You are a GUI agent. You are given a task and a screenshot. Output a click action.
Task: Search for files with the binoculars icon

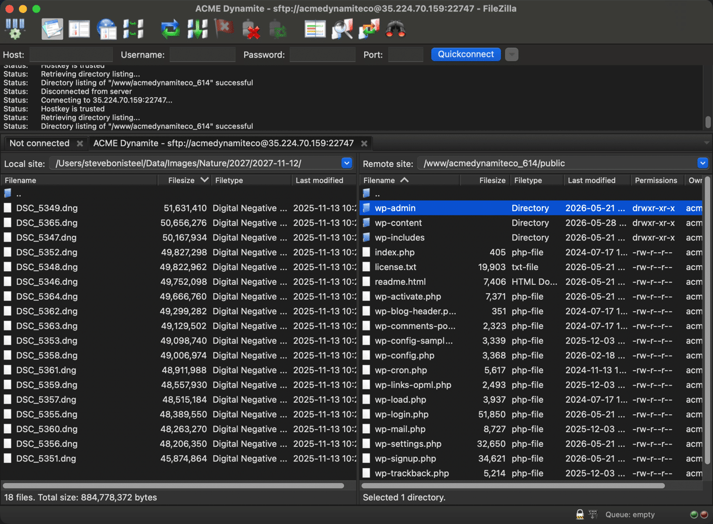pyautogui.click(x=396, y=28)
